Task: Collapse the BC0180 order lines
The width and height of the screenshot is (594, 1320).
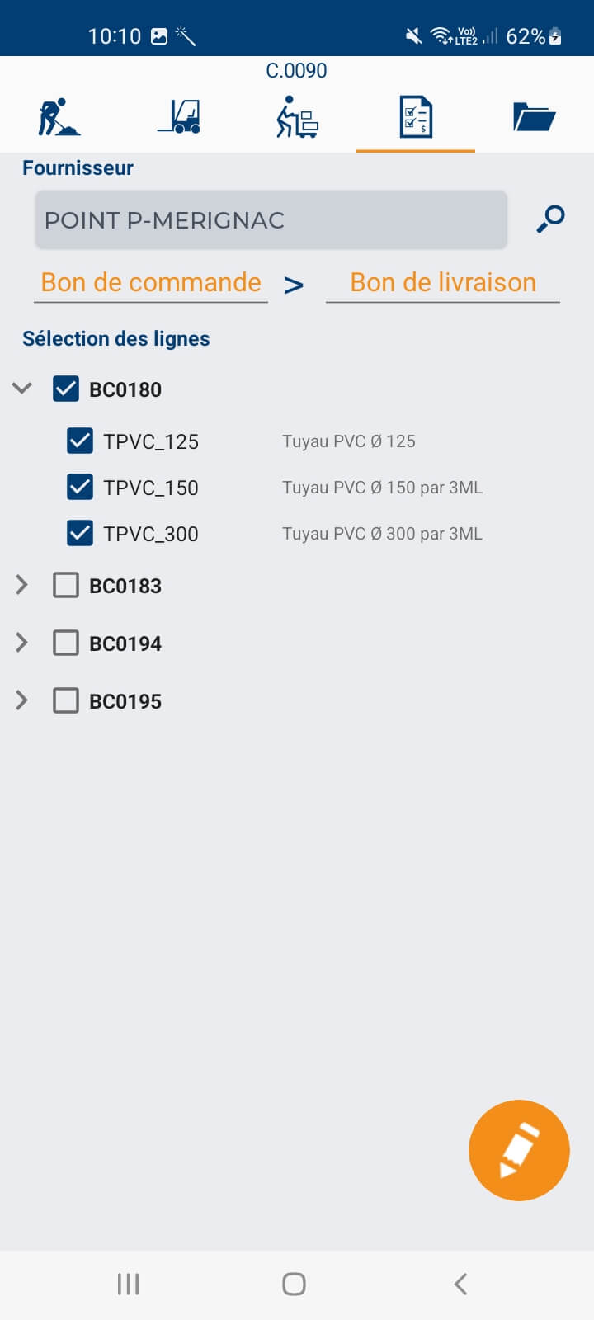Action: (x=22, y=389)
